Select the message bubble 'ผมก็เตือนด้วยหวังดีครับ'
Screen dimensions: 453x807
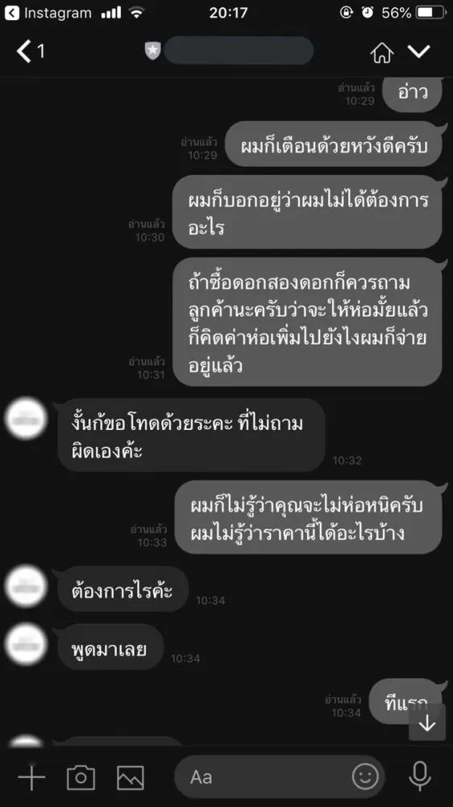334,144
